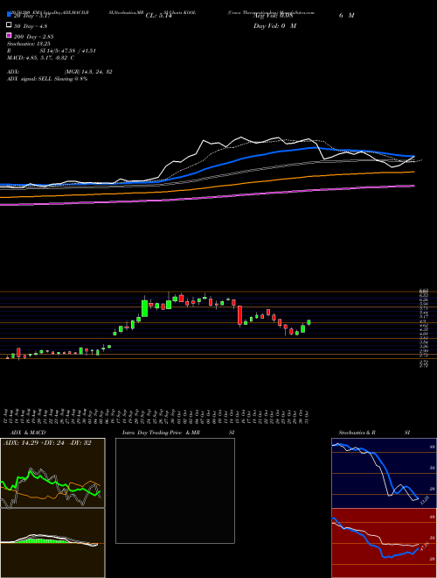Viewport: 437px width, 578px height.
Task: Click the MACD histogram panel
Action: (x=52, y=543)
